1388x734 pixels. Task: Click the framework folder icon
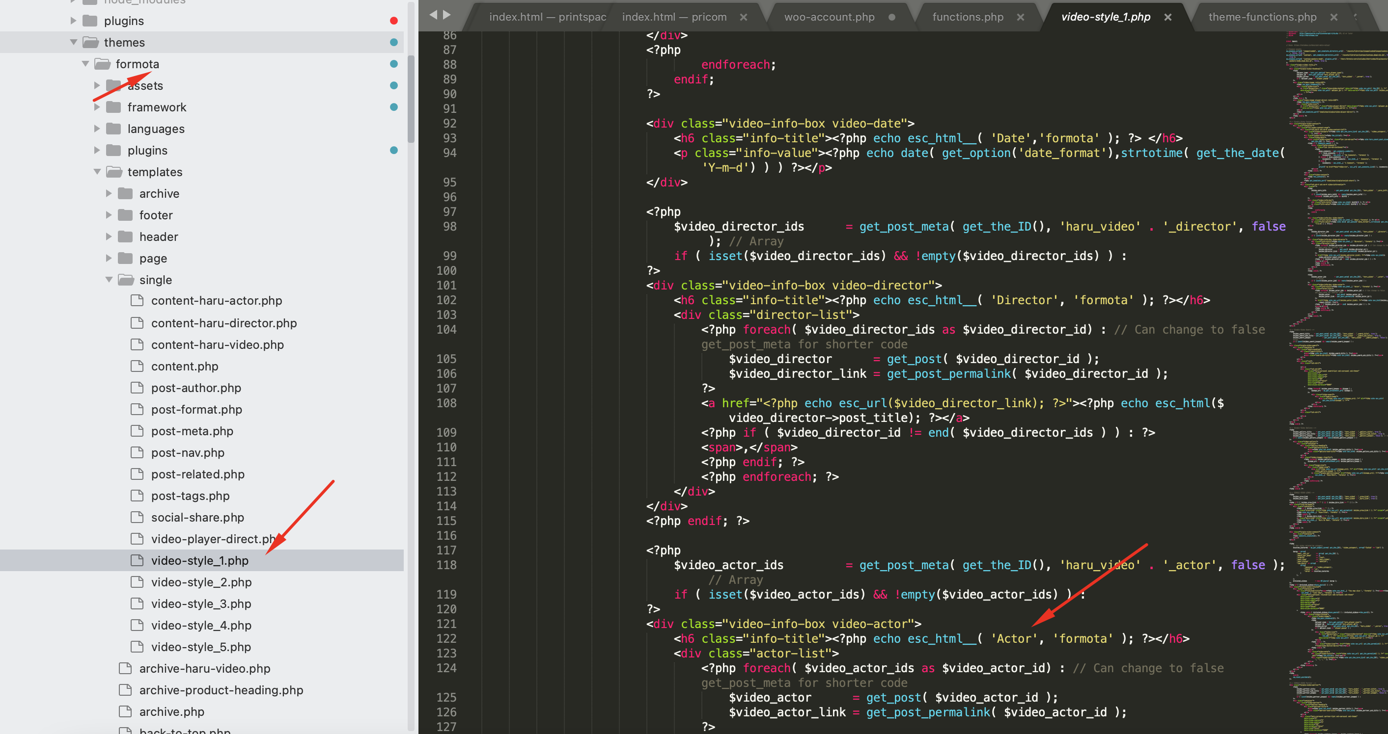(x=113, y=107)
